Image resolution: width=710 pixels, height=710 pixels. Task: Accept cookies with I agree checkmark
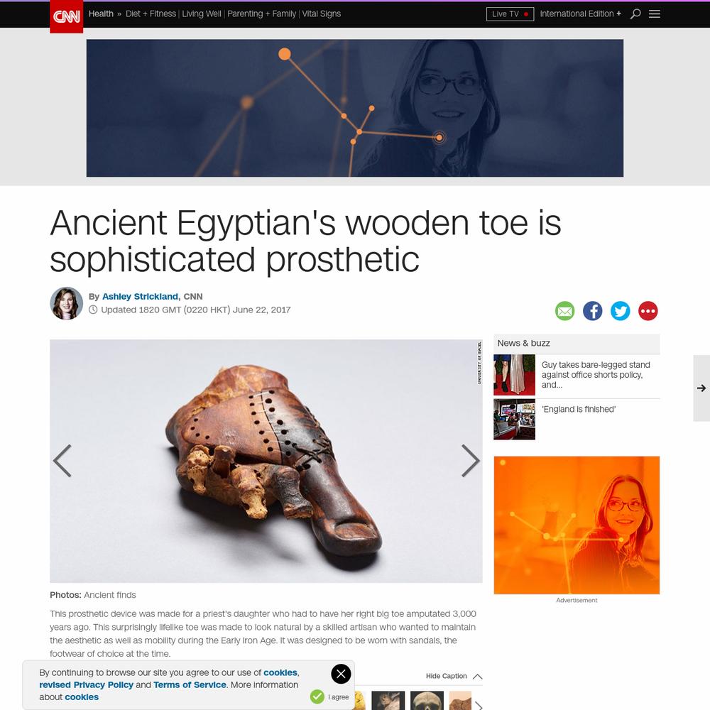(329, 697)
